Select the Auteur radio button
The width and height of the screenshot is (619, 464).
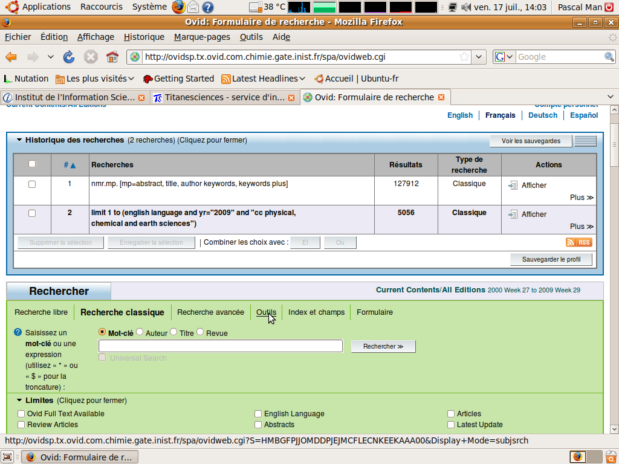tap(140, 332)
